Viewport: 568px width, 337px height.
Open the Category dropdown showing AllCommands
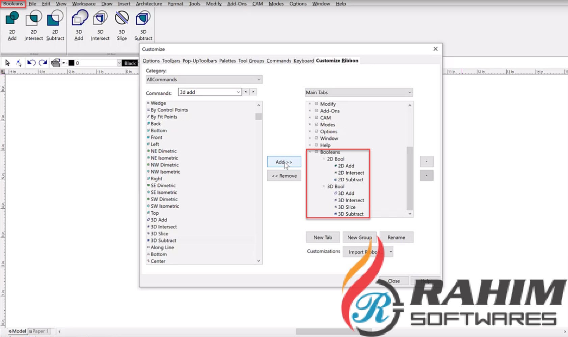(x=204, y=80)
